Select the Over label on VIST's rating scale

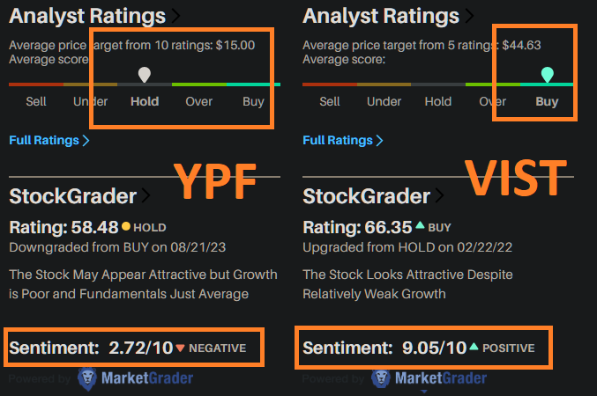(x=492, y=101)
